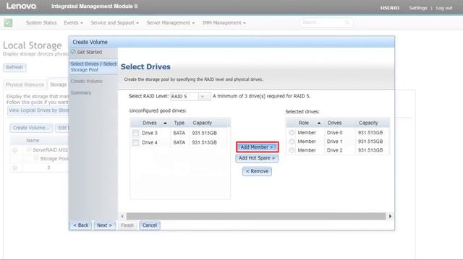Screen dimensions: 463x260
Task: Click the 'Drive 1' cell
Action: (x=334, y=142)
